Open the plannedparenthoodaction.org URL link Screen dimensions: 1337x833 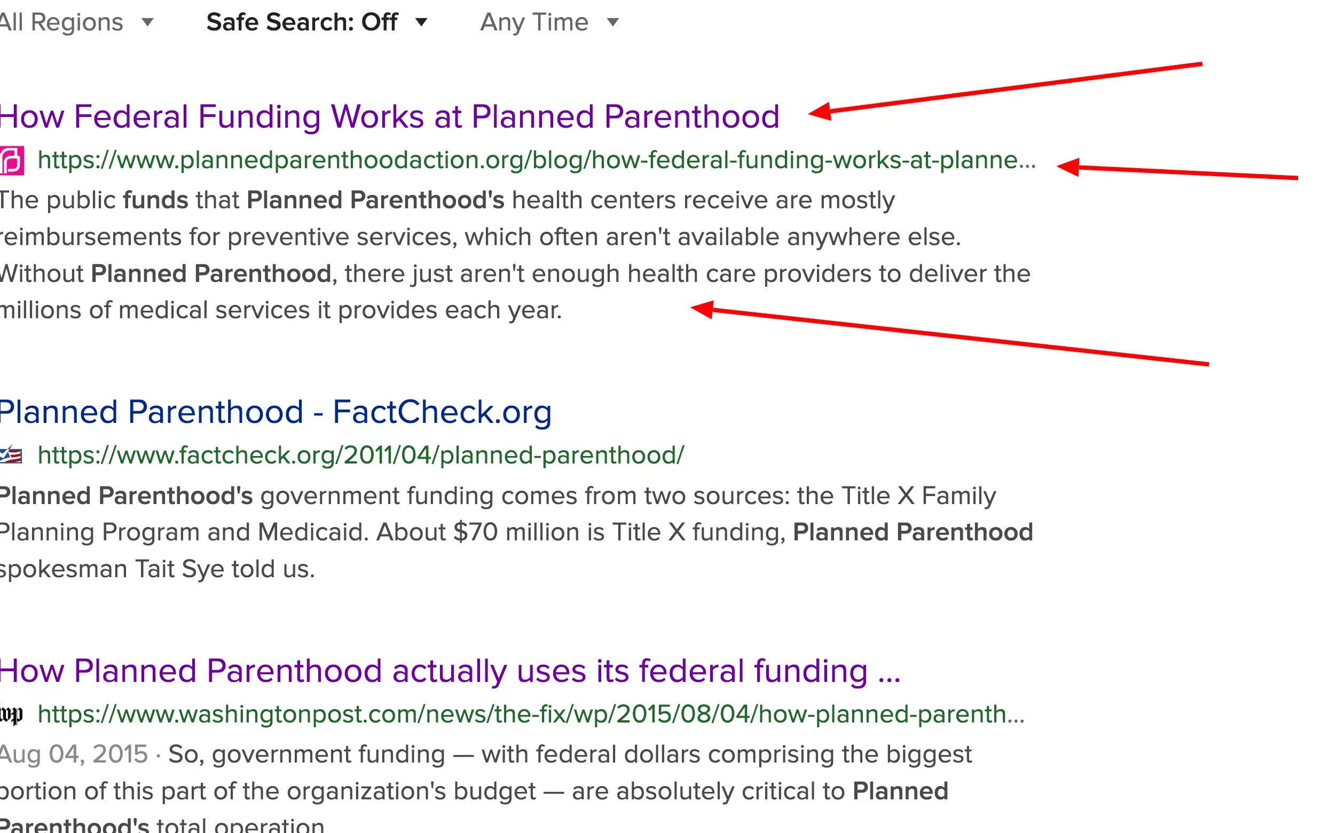pyautogui.click(x=536, y=160)
